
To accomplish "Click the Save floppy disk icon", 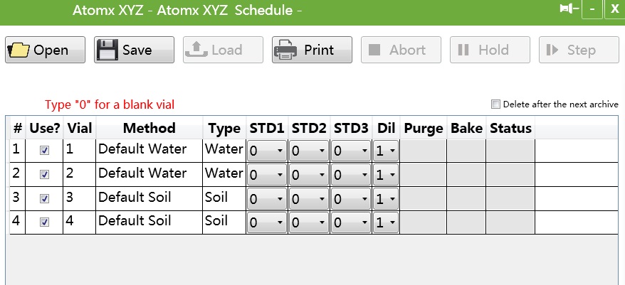I will [x=107, y=50].
